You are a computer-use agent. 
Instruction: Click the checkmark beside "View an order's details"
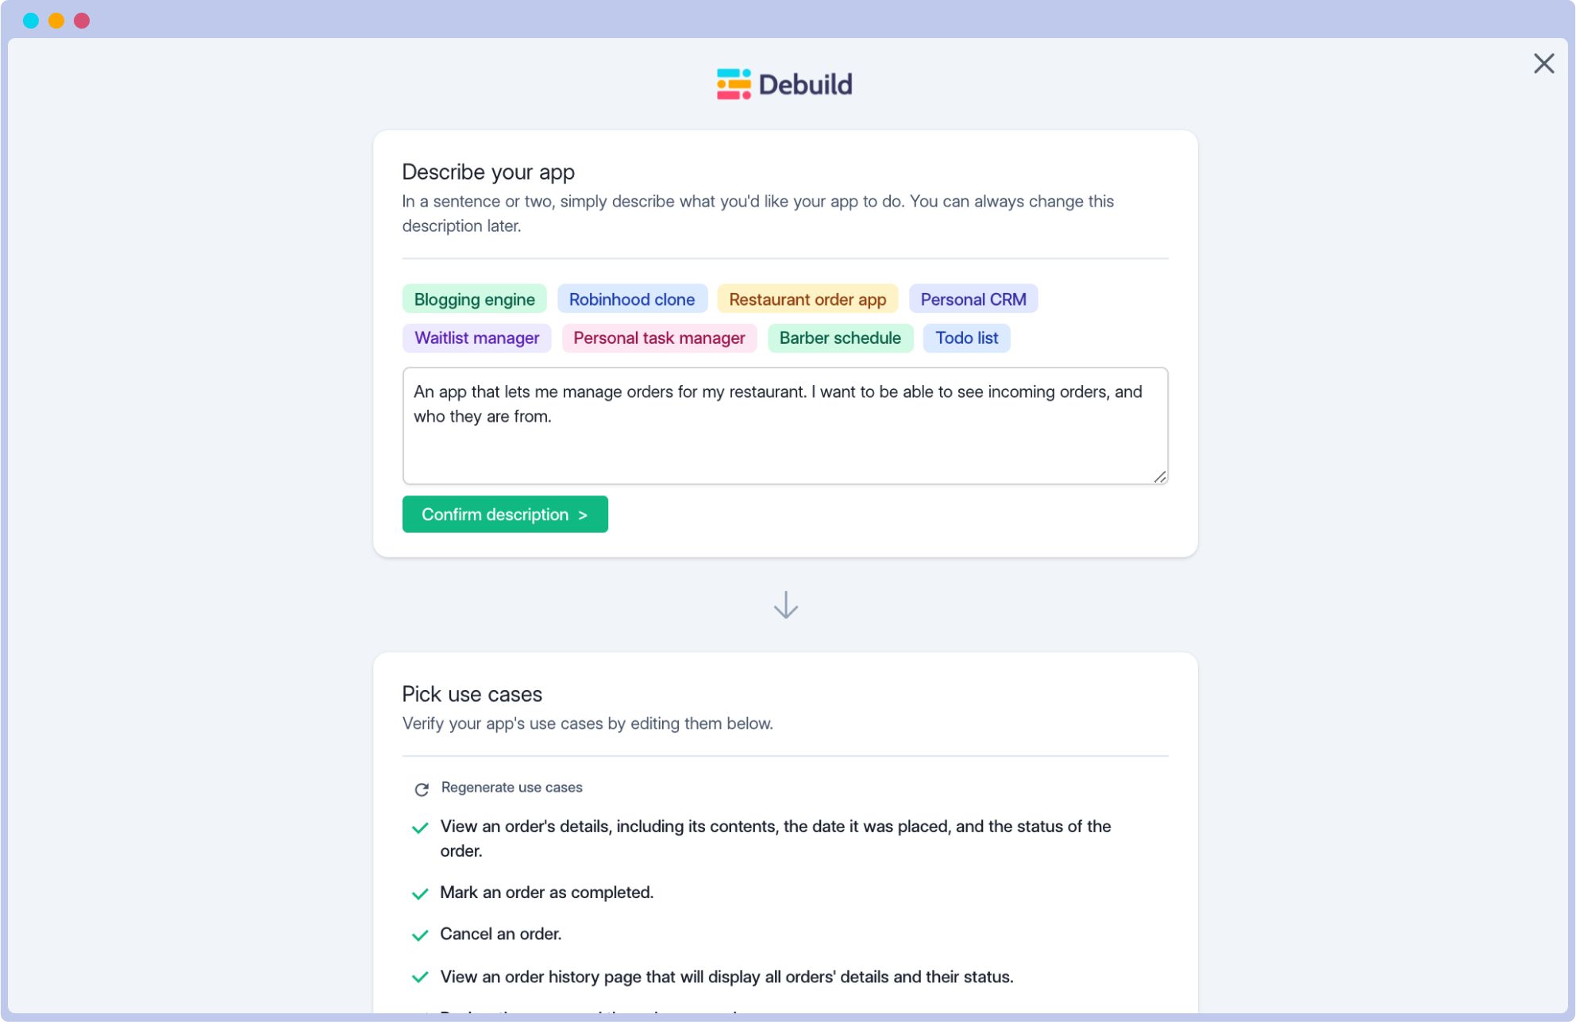[x=420, y=827]
